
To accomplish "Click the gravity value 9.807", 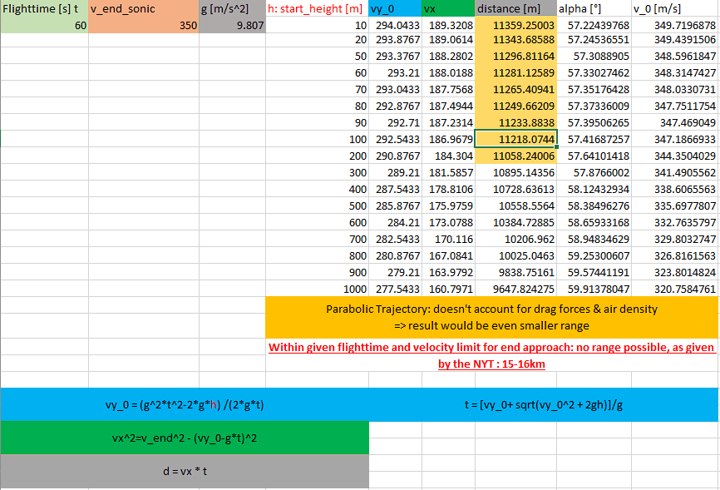I will point(232,25).
